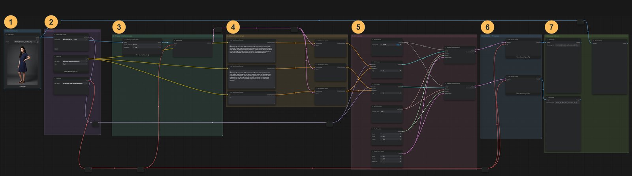Click the '1. Start / Inputs' group title
Viewport: 632px width, 176px height.
click(11, 30)
